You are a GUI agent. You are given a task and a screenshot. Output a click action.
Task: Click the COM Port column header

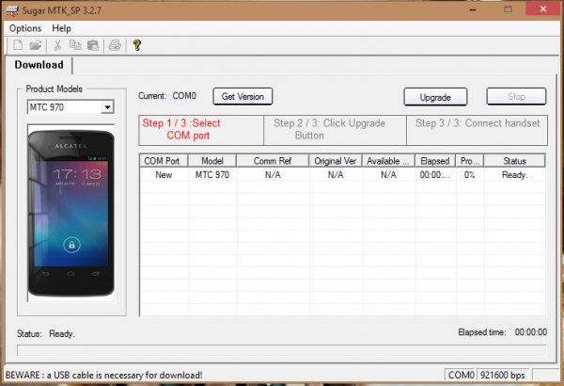pos(164,161)
